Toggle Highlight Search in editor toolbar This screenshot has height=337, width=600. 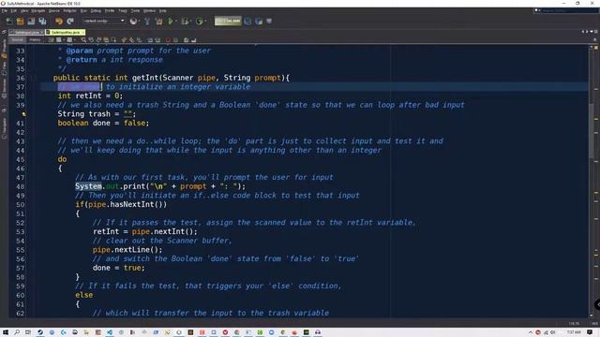(x=106, y=39)
